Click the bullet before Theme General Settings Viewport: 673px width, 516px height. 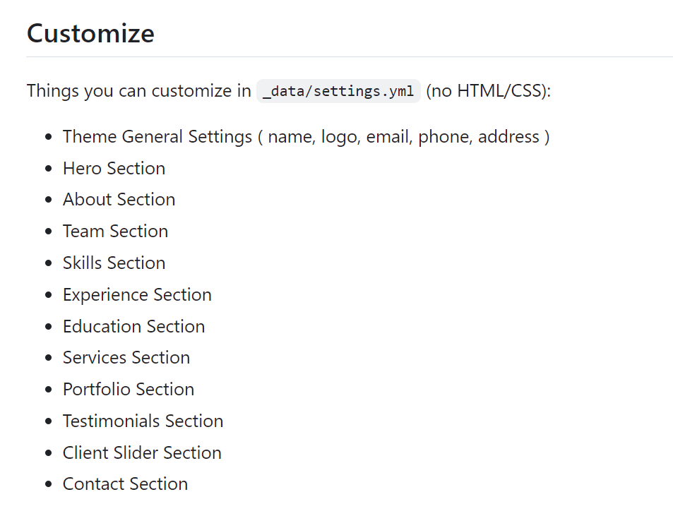(x=48, y=137)
